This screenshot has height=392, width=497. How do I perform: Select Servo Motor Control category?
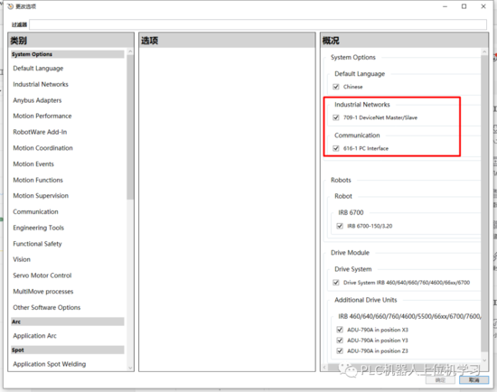pos(42,275)
